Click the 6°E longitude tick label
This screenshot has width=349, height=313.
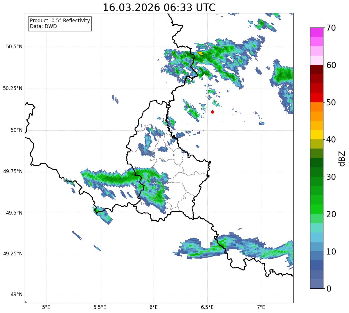pyautogui.click(x=154, y=307)
